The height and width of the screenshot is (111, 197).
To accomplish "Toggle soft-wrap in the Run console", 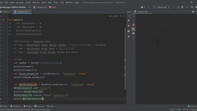I will [x=133, y=25].
